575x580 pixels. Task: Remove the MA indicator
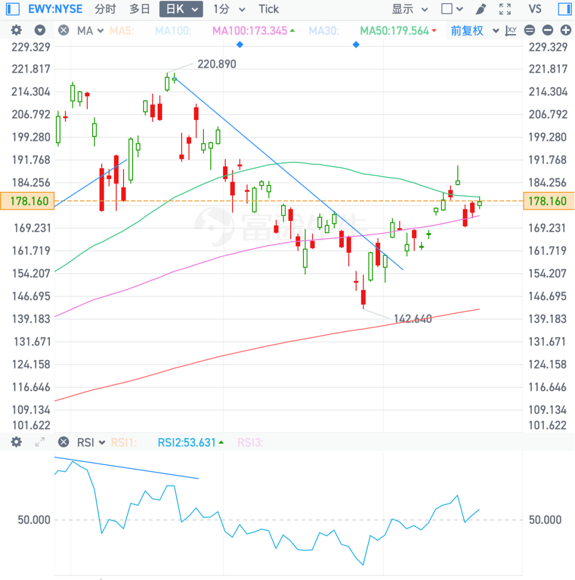point(63,30)
